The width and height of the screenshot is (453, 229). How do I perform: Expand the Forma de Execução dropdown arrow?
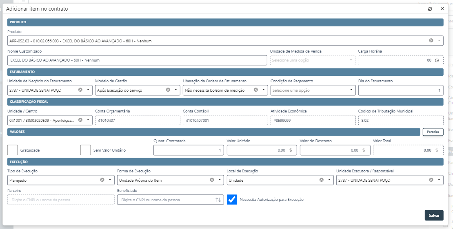pyautogui.click(x=220, y=180)
